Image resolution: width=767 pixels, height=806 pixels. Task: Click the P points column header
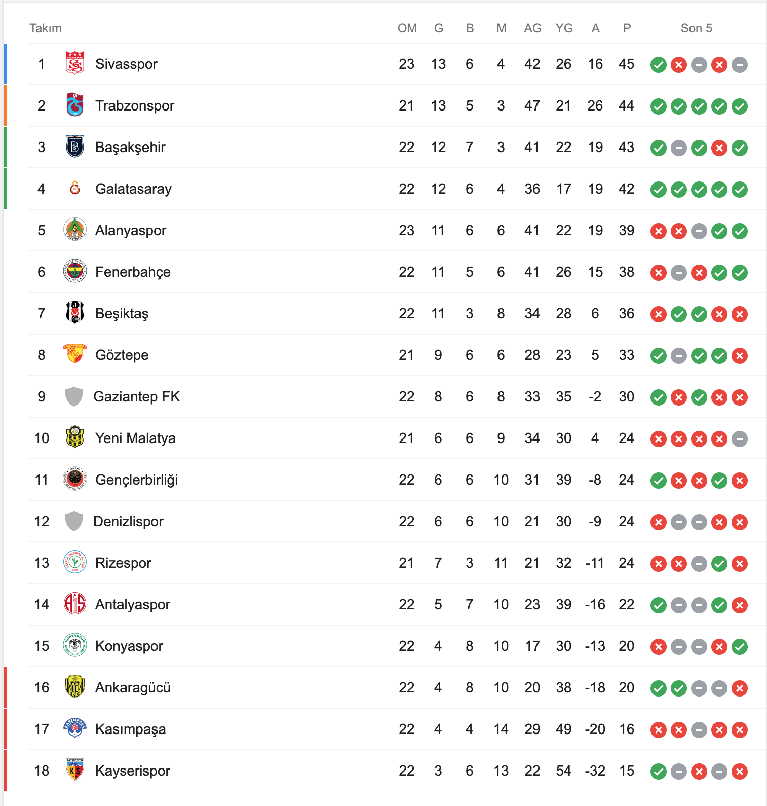click(627, 28)
